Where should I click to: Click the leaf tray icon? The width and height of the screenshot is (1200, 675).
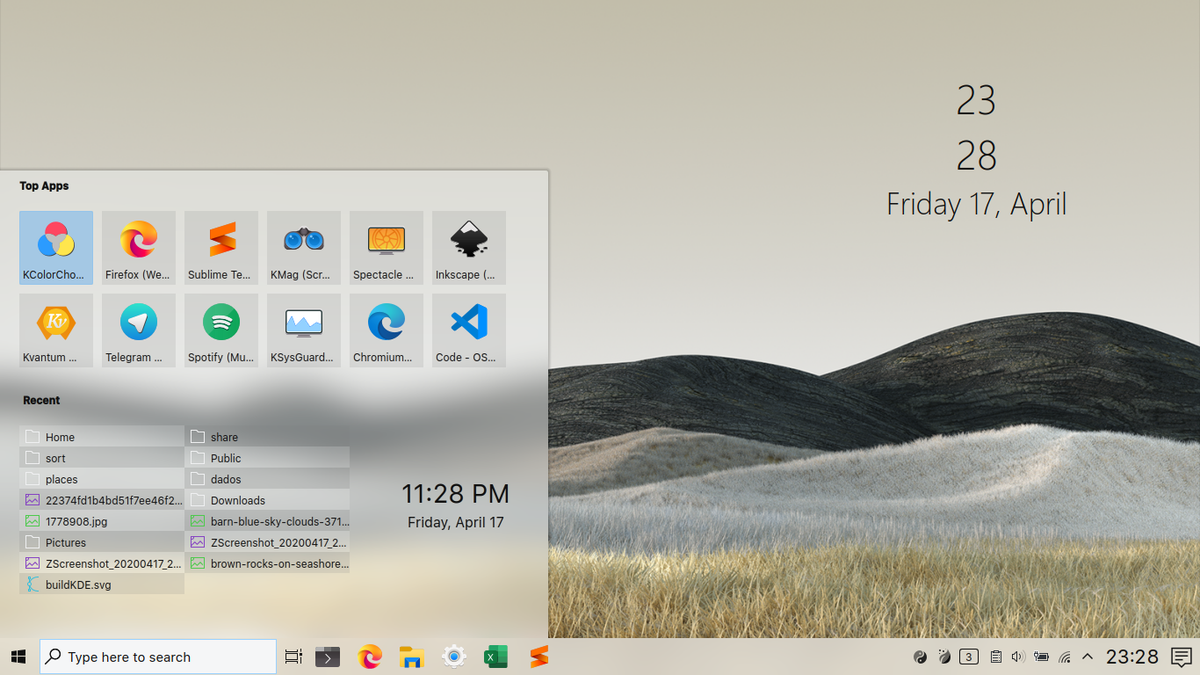pyautogui.click(x=944, y=657)
